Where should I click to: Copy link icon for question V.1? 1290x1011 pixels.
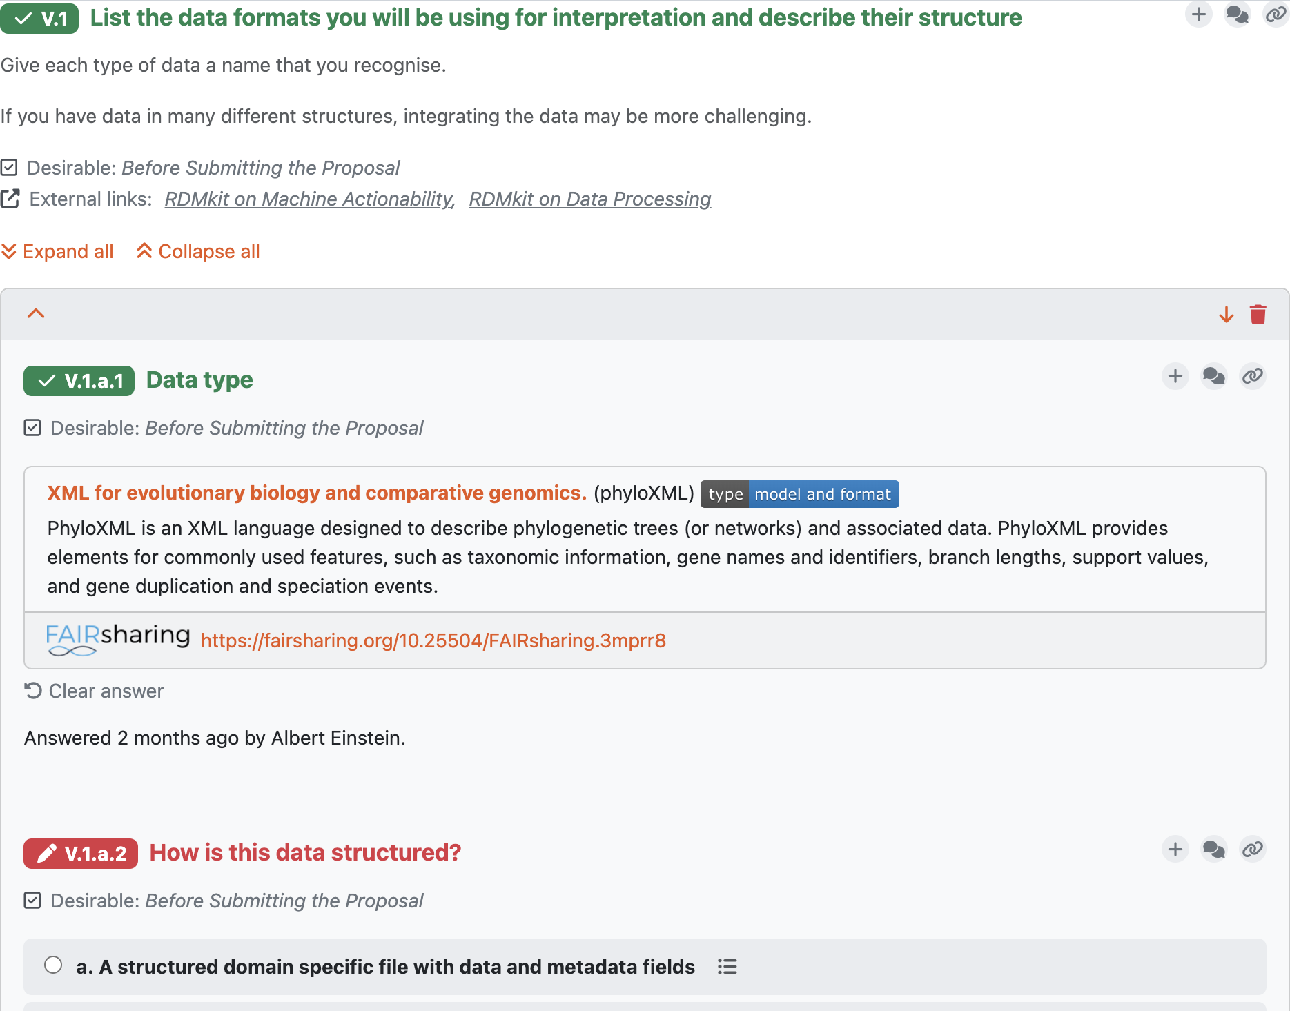coord(1275,14)
